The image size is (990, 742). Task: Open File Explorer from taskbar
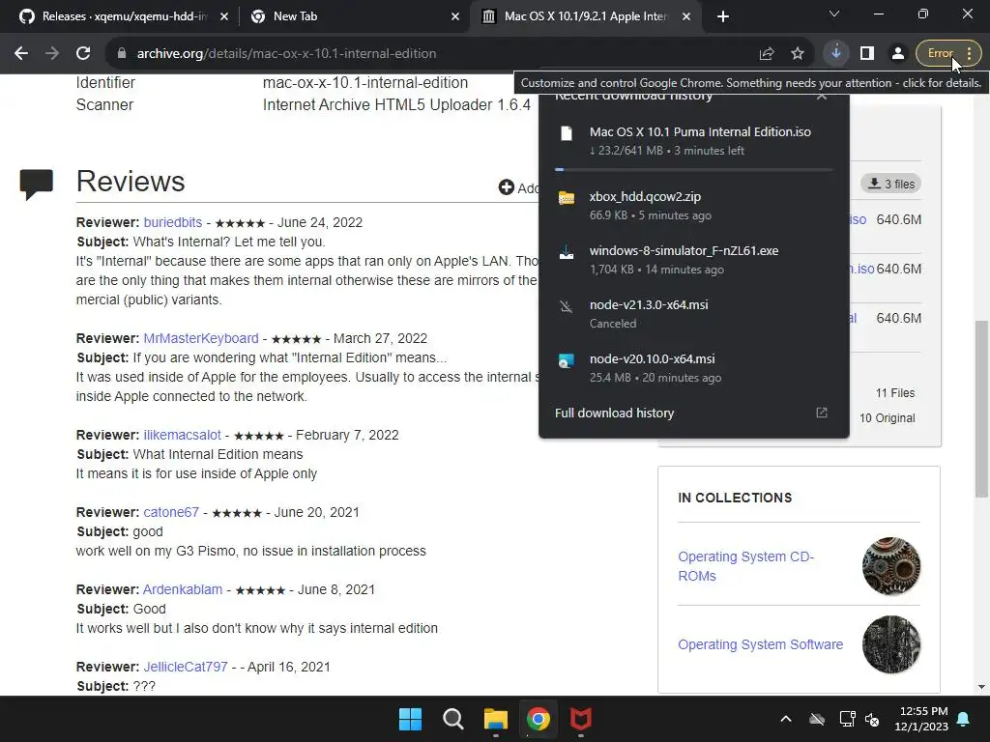point(496,719)
